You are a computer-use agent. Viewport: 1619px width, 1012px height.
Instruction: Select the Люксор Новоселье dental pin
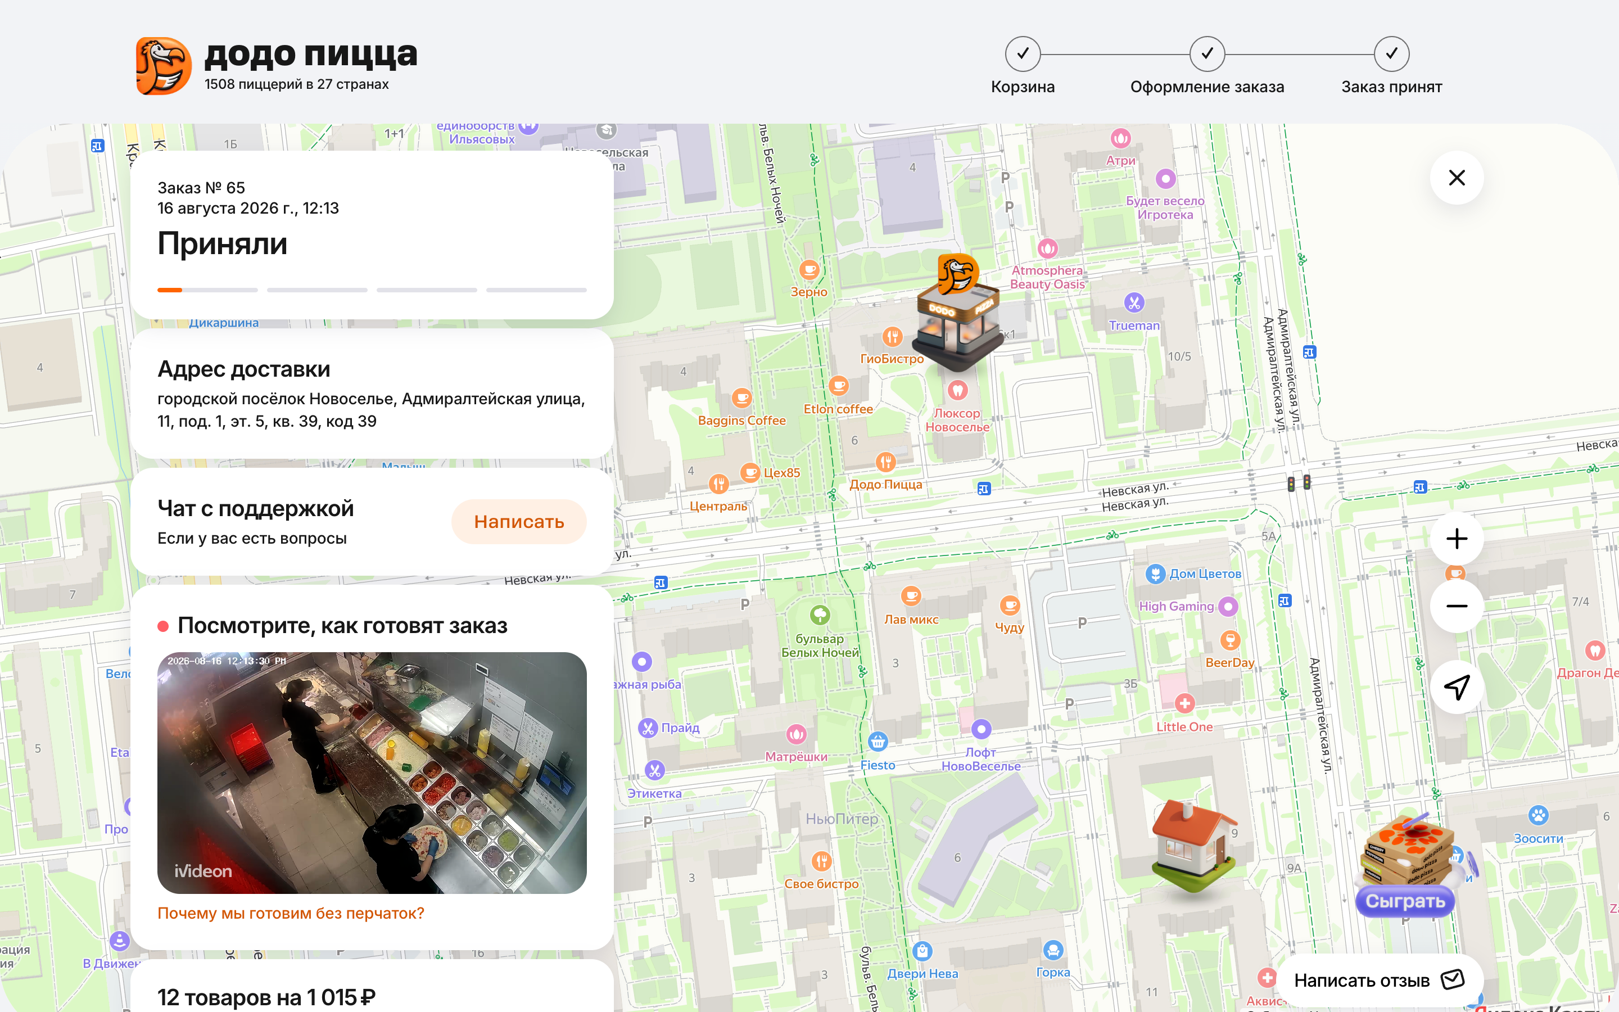pos(957,390)
